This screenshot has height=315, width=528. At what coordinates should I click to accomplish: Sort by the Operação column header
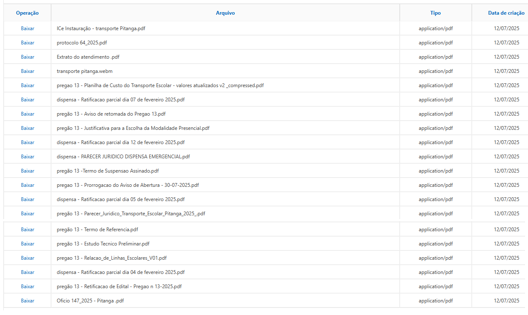click(x=28, y=13)
